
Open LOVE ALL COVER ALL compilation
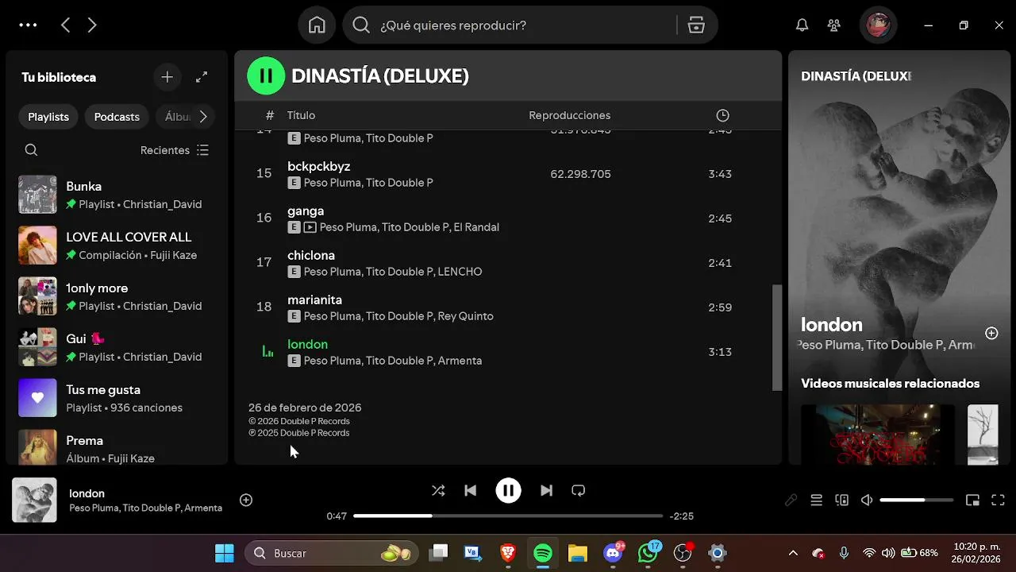pos(117,245)
